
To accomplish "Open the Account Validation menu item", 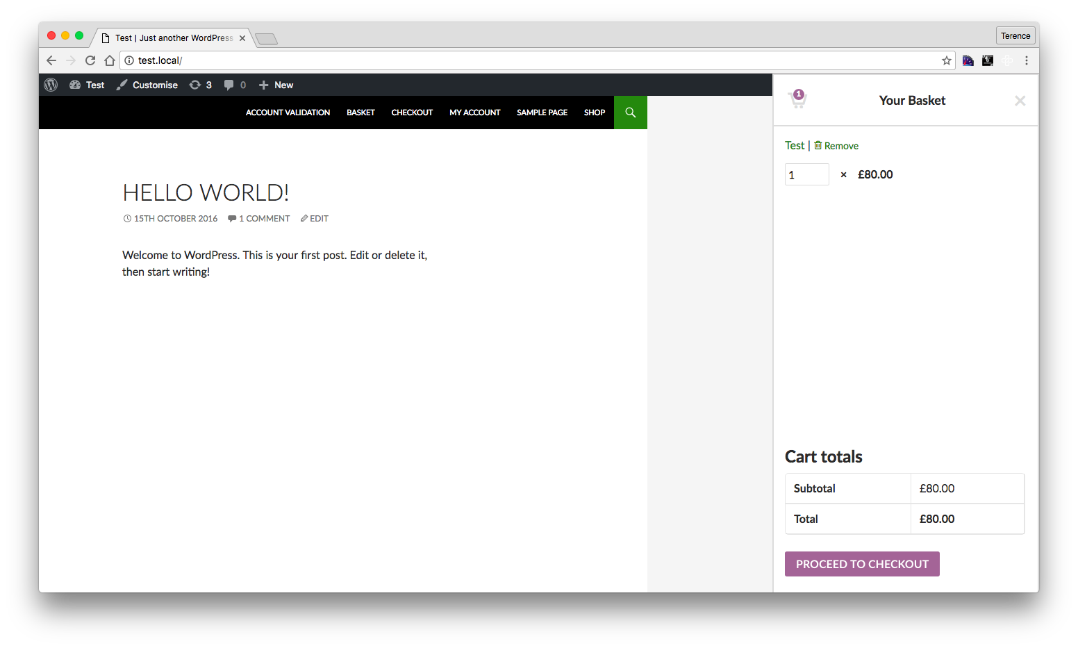I will coord(288,113).
